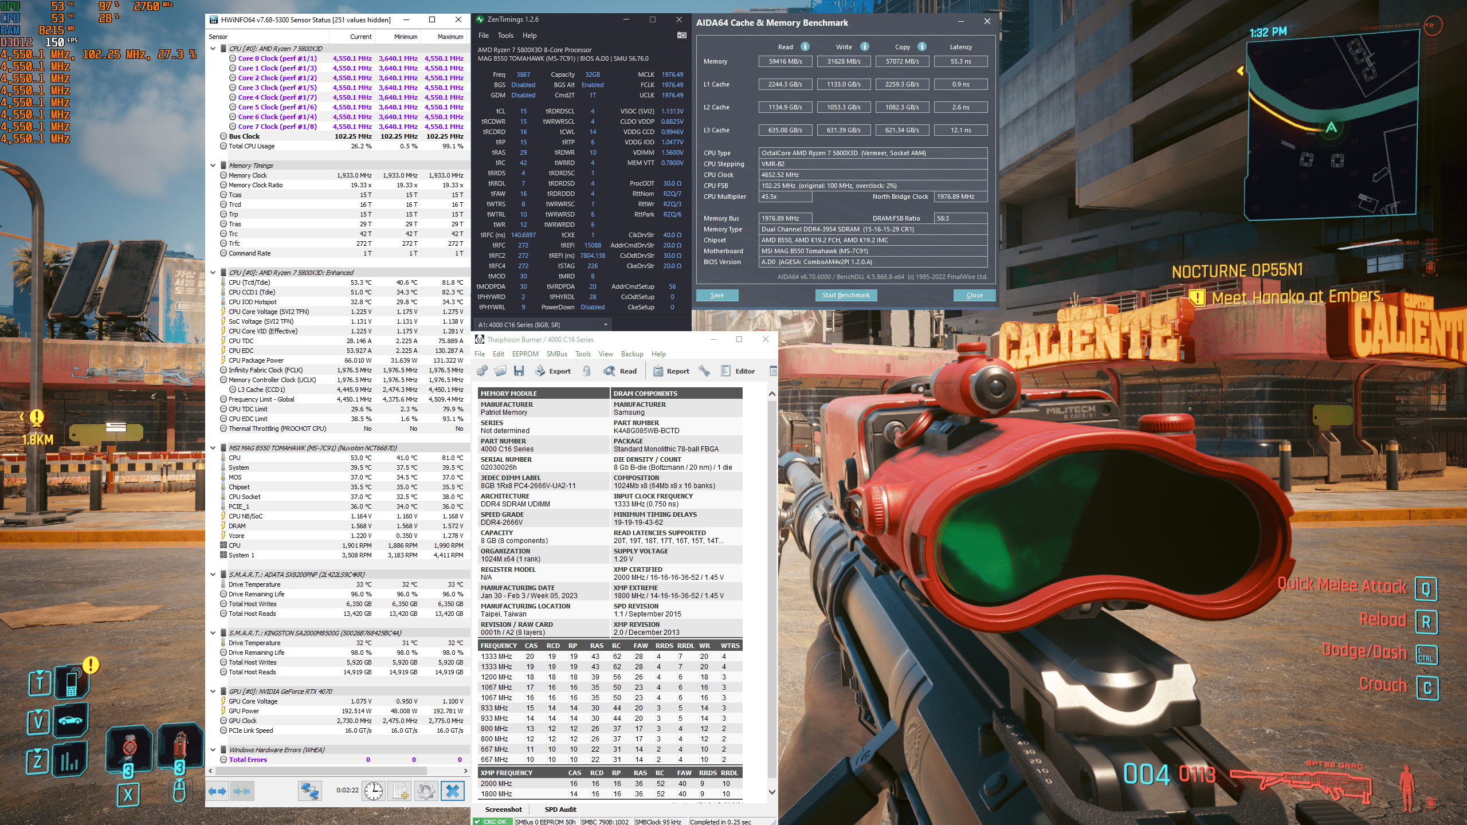Click the CPU Multiplier 45.5x field

click(786, 197)
